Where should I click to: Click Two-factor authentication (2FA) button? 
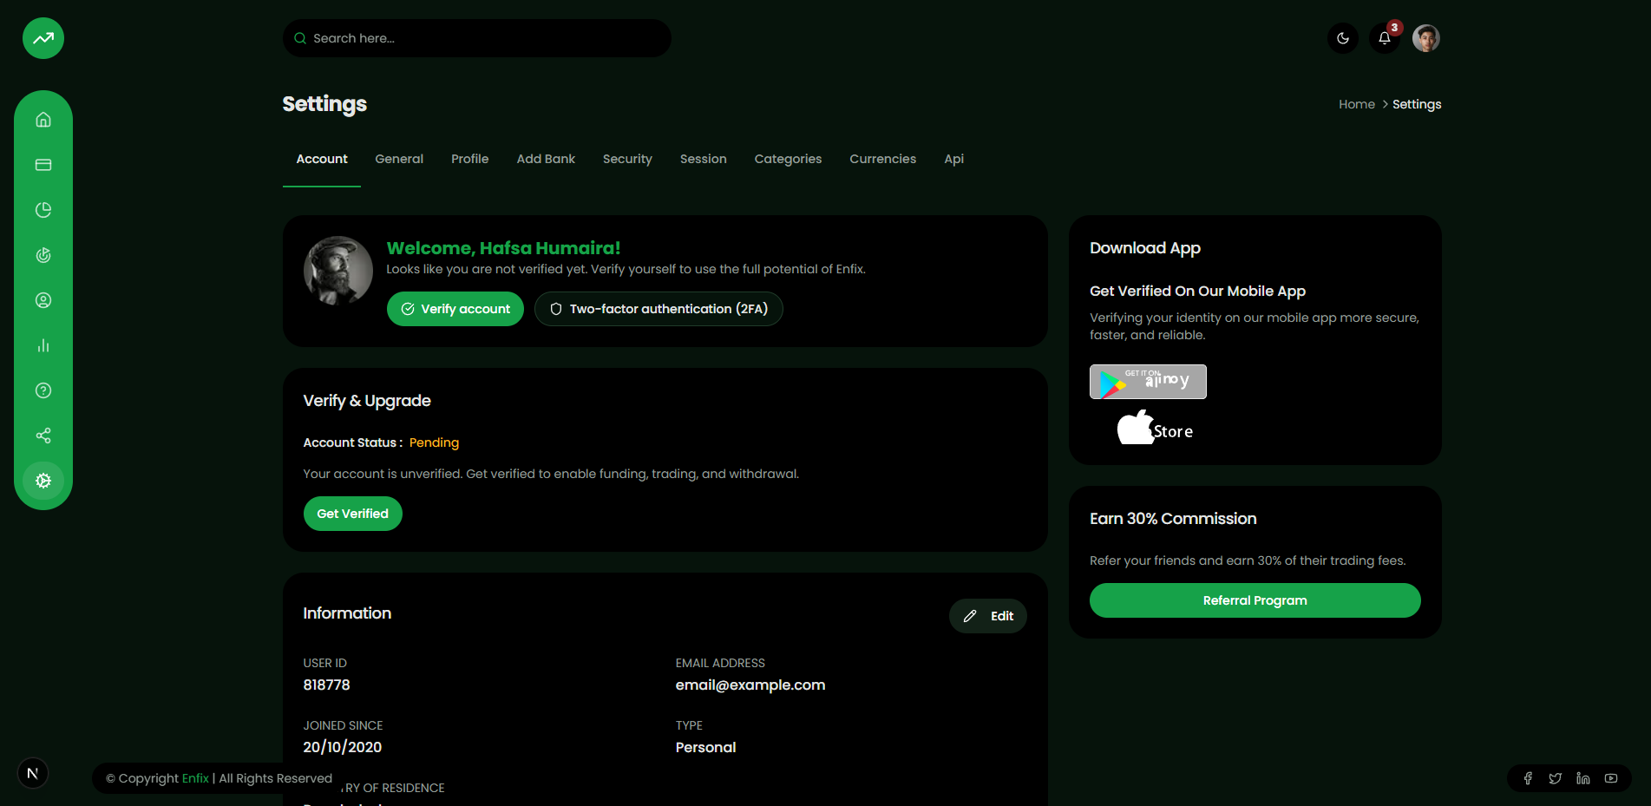coord(658,309)
